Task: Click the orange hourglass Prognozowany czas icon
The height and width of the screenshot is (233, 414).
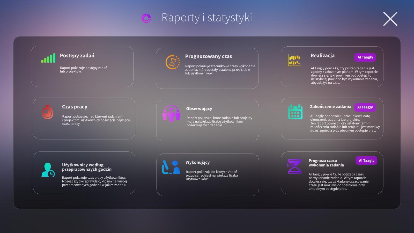Action: 173,62
